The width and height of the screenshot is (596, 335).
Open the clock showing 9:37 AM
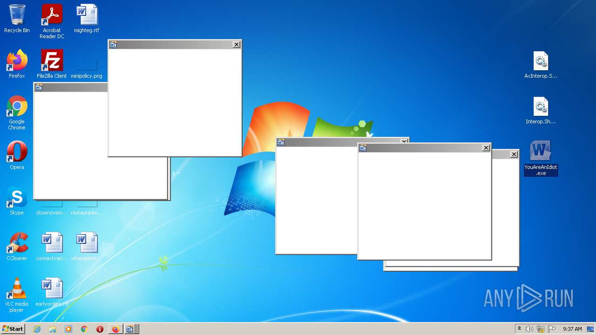click(572, 329)
